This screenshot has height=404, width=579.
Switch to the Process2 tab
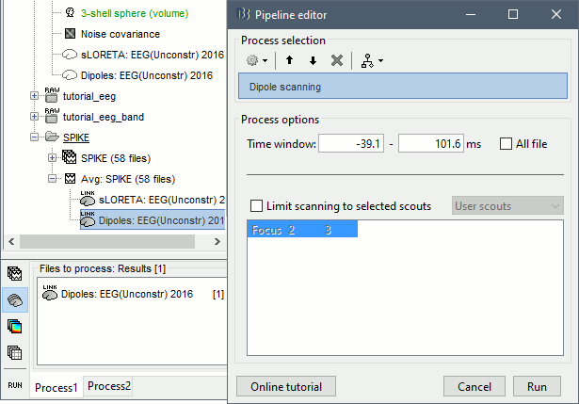(x=109, y=386)
